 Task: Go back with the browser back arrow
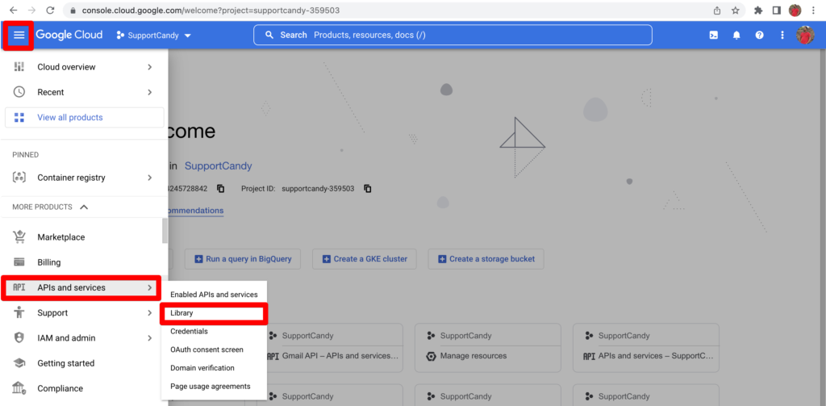click(x=13, y=10)
